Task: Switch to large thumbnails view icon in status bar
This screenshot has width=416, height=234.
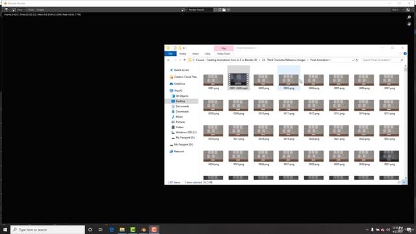Action: 404,183
